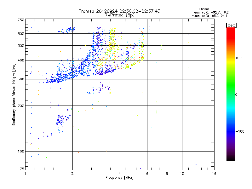Click the y-axis tick label '750'
The width and height of the screenshot is (252, 189).
tap(21, 20)
